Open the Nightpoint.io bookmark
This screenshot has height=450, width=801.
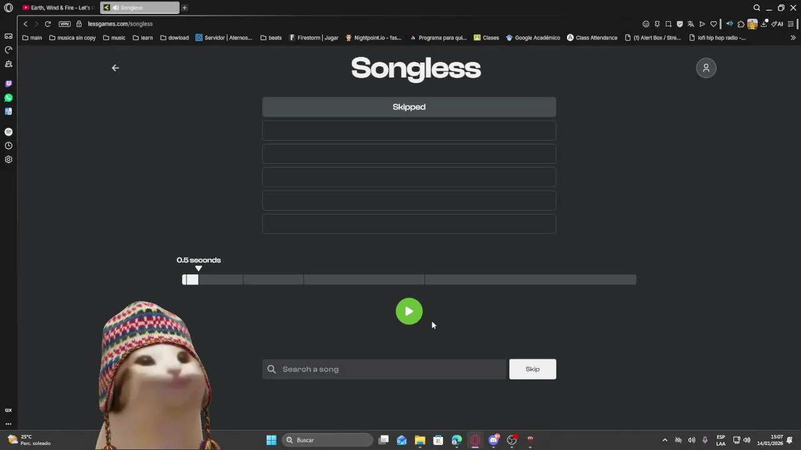pyautogui.click(x=374, y=37)
